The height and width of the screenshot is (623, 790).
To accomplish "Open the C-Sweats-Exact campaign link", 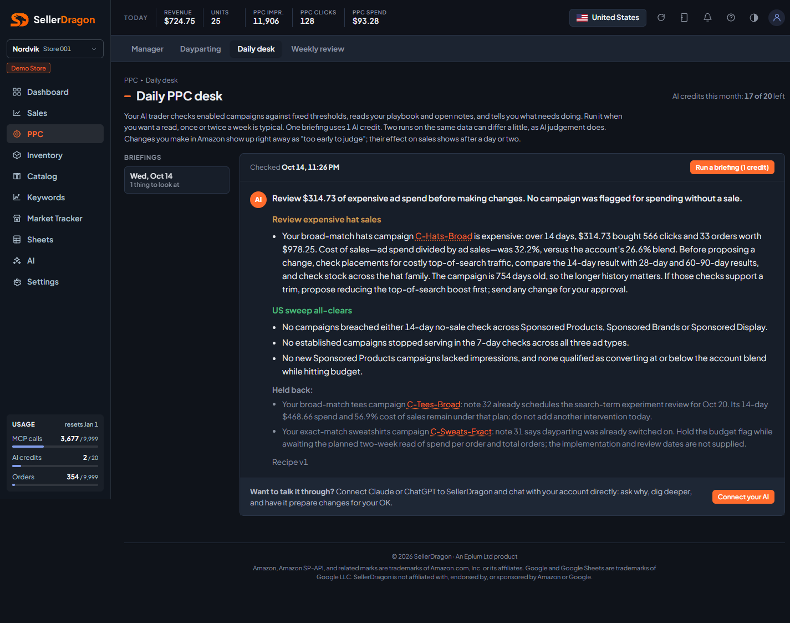I will pos(461,432).
